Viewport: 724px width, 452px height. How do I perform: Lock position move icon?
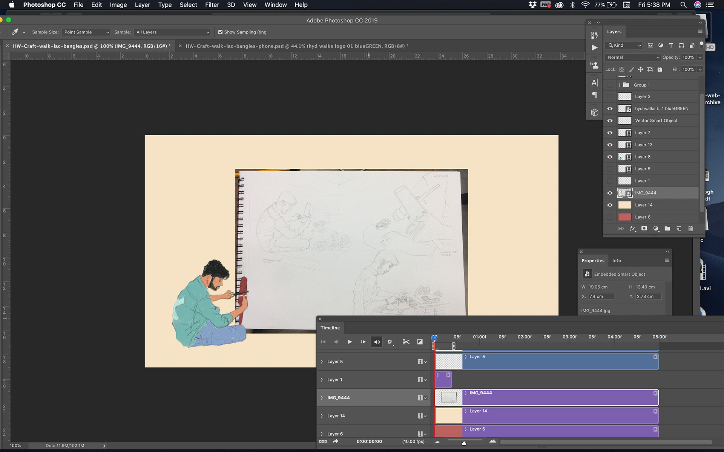(640, 69)
